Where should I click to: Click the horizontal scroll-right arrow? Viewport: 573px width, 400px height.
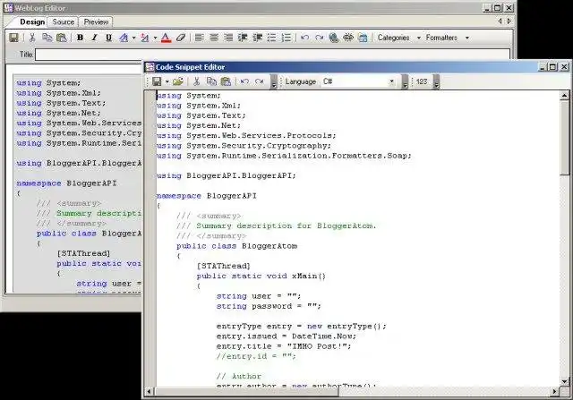pos(555,392)
